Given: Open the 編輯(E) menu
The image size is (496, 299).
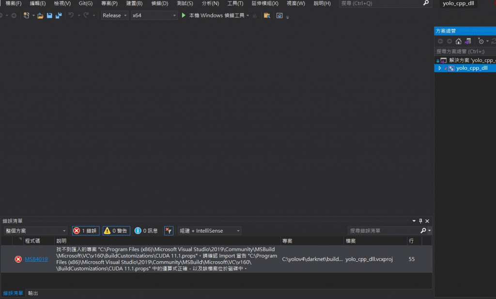Looking at the screenshot, I should (x=38, y=3).
